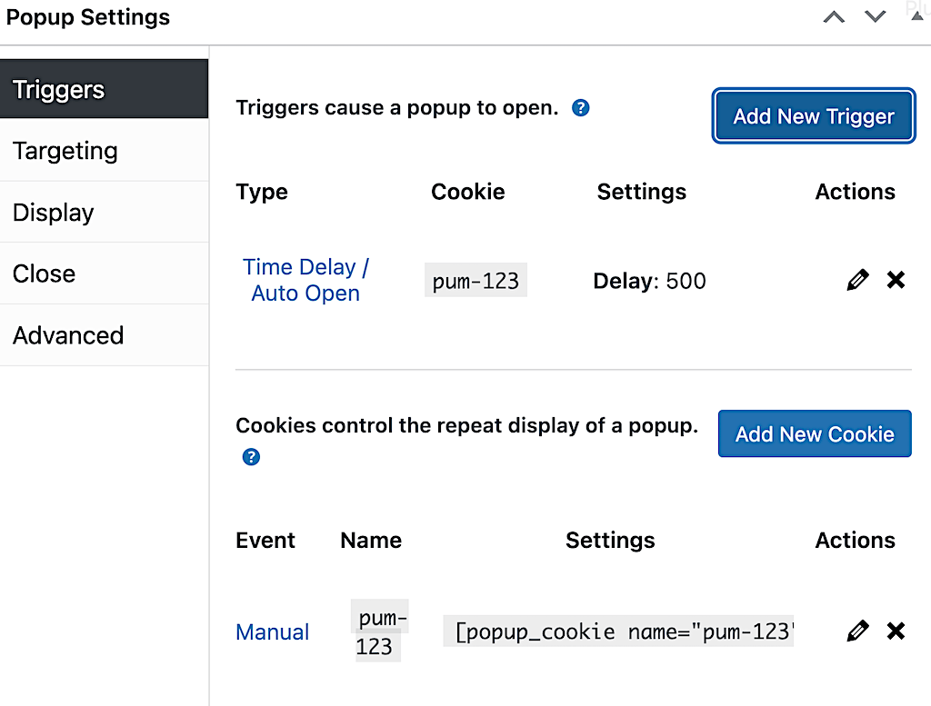Open help icon below cookies description
This screenshot has height=706, width=931.
[x=251, y=457]
